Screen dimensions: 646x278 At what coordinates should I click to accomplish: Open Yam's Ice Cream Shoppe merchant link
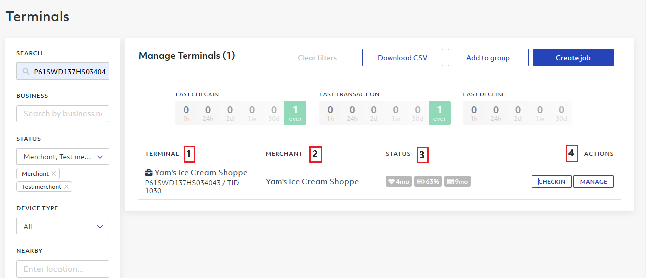tap(312, 182)
